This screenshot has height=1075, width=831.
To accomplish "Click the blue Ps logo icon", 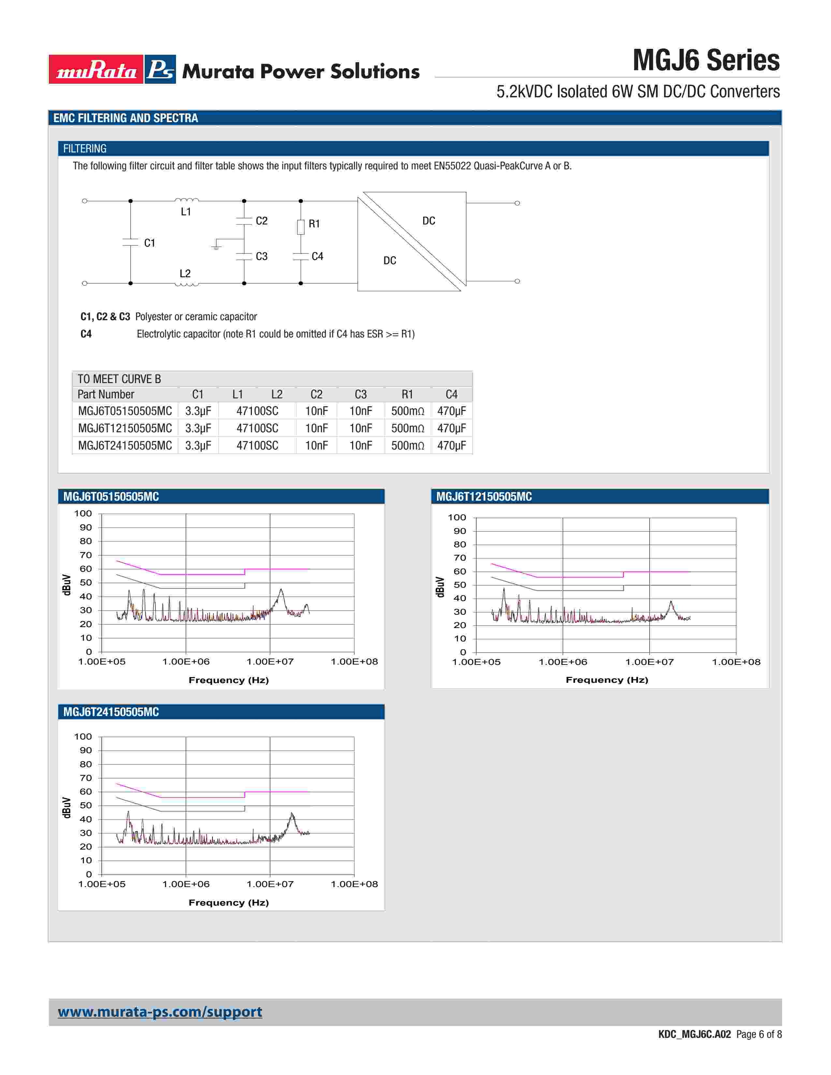I will click(160, 69).
